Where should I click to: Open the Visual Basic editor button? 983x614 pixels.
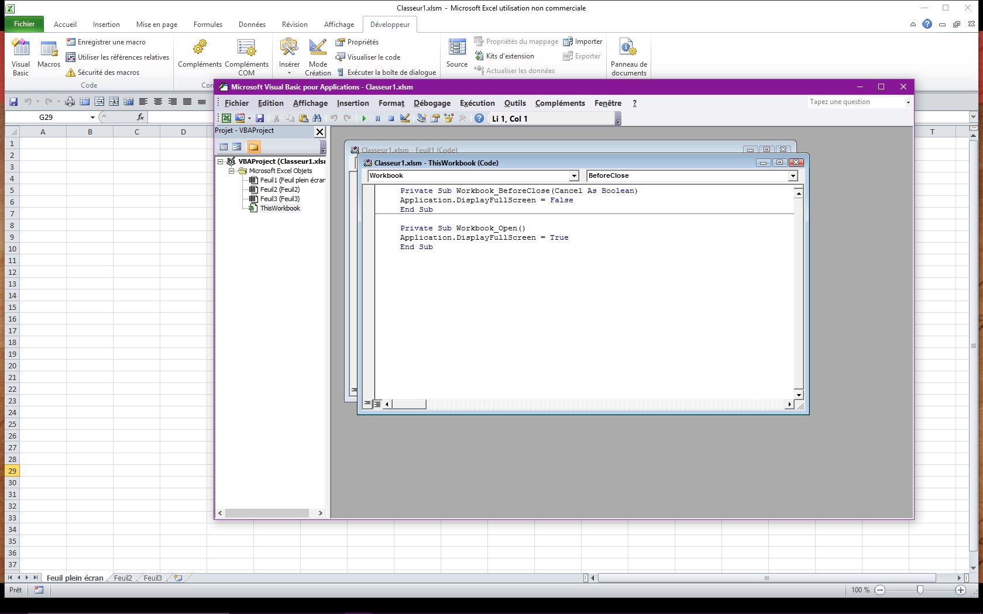pyautogui.click(x=20, y=57)
